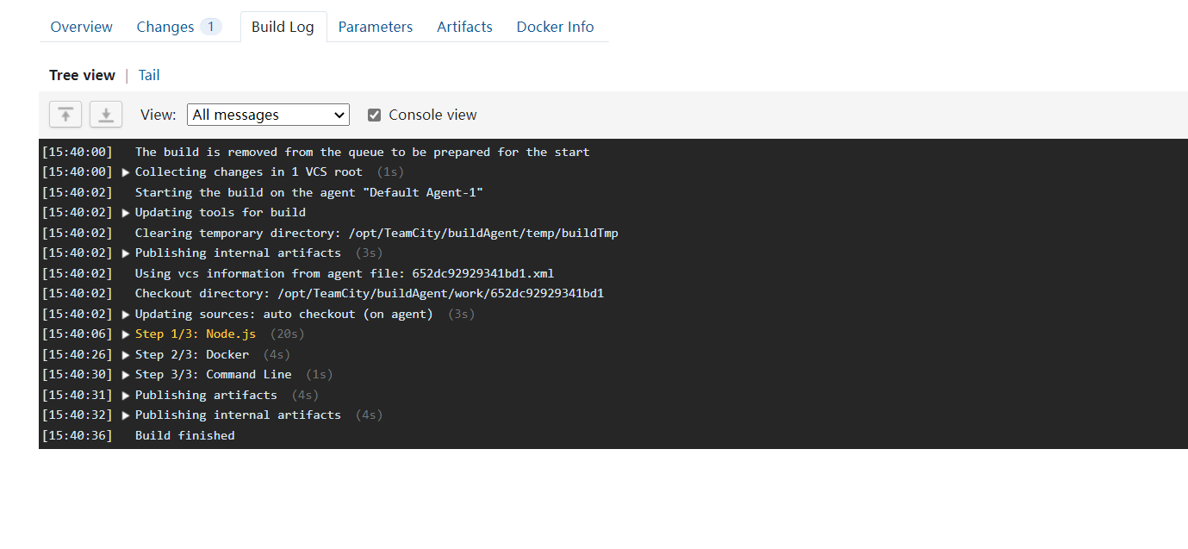
Task: Select the Build Log tab
Action: pos(283,27)
